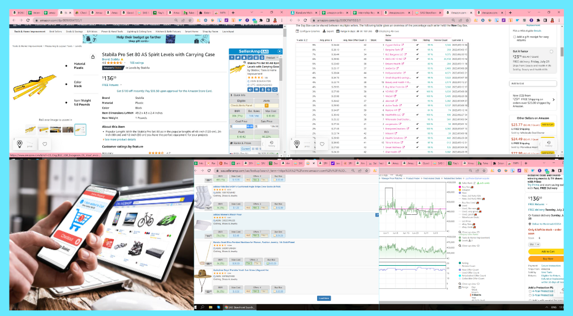The height and width of the screenshot is (316, 573).
Task: Click first blue icon under SellerAmp UPC line
Action: click(x=250, y=89)
